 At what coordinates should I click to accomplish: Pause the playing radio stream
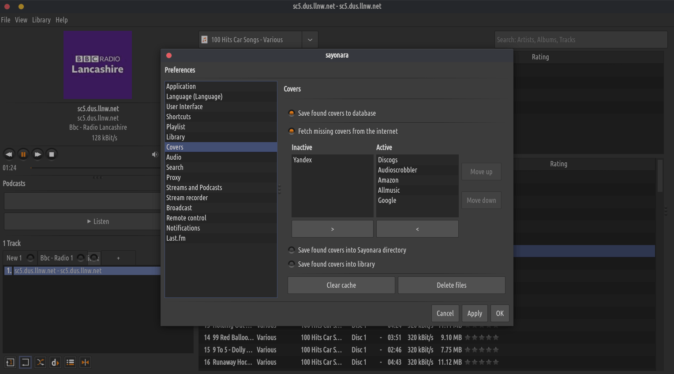tap(23, 154)
